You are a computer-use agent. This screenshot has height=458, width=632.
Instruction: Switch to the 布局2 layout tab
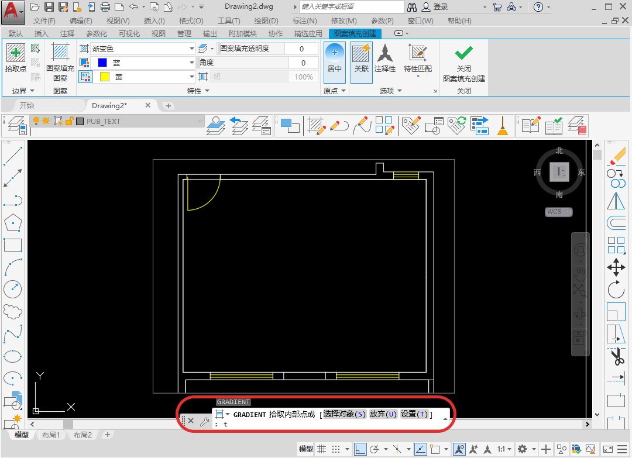click(x=83, y=435)
